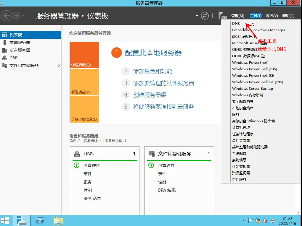Viewport: 302px width, 226px height.
Task: Open Windows PowerShell ISE entry
Action: coord(253,76)
